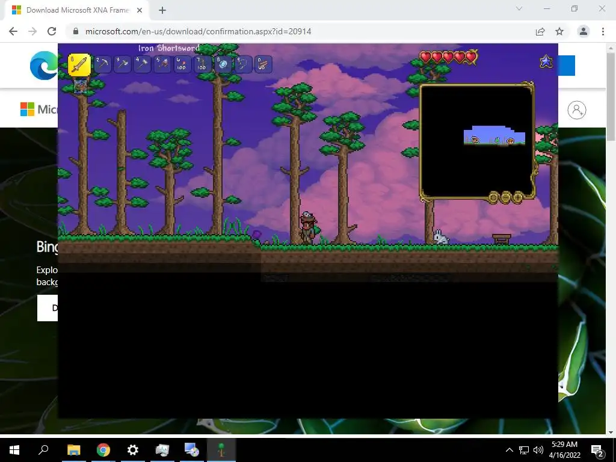Image resolution: width=616 pixels, height=462 pixels.
Task: Close the Microsoft XNA Framework tab
Action: tap(140, 10)
